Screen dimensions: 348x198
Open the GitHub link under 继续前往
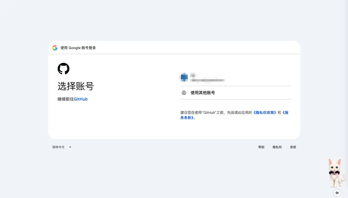81,99
